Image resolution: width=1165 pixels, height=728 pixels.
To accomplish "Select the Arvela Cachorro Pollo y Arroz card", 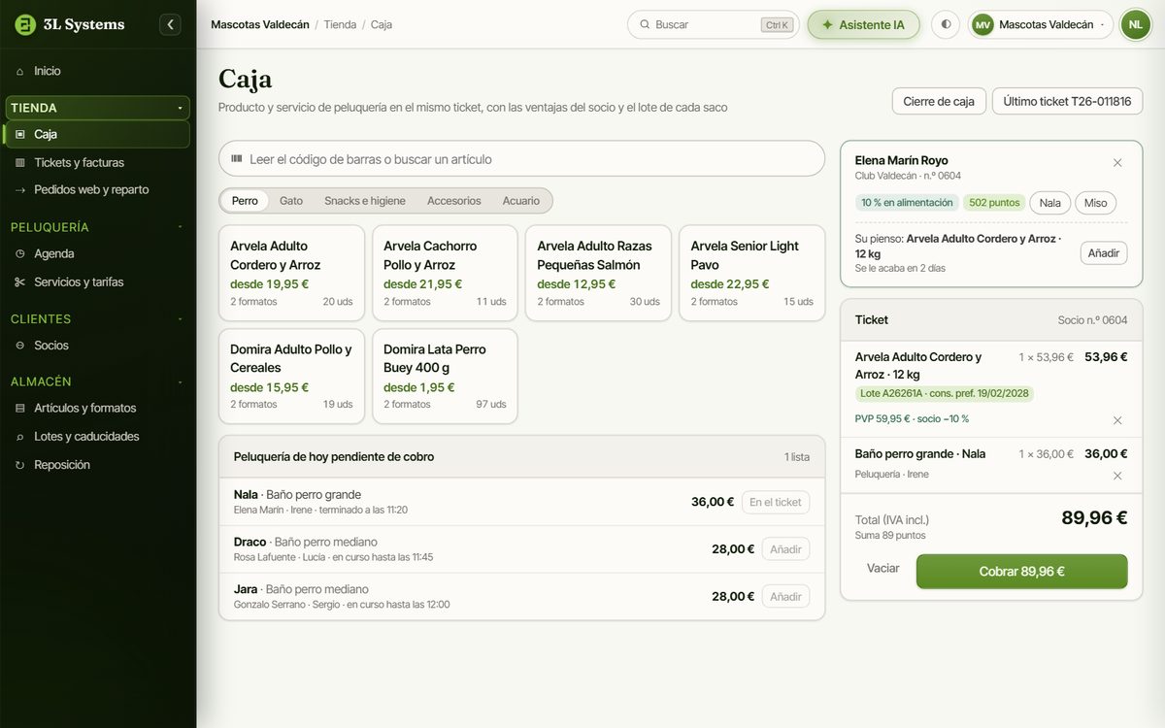I will (445, 273).
